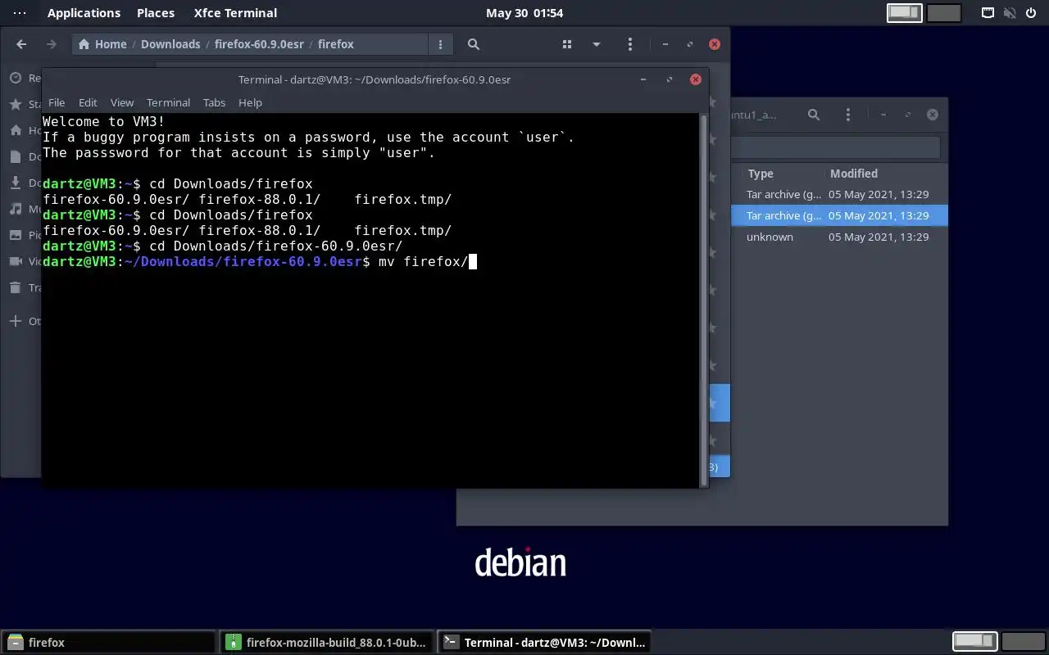This screenshot has width=1049, height=655.
Task: Click the wired network icon in panel
Action: coord(988,13)
